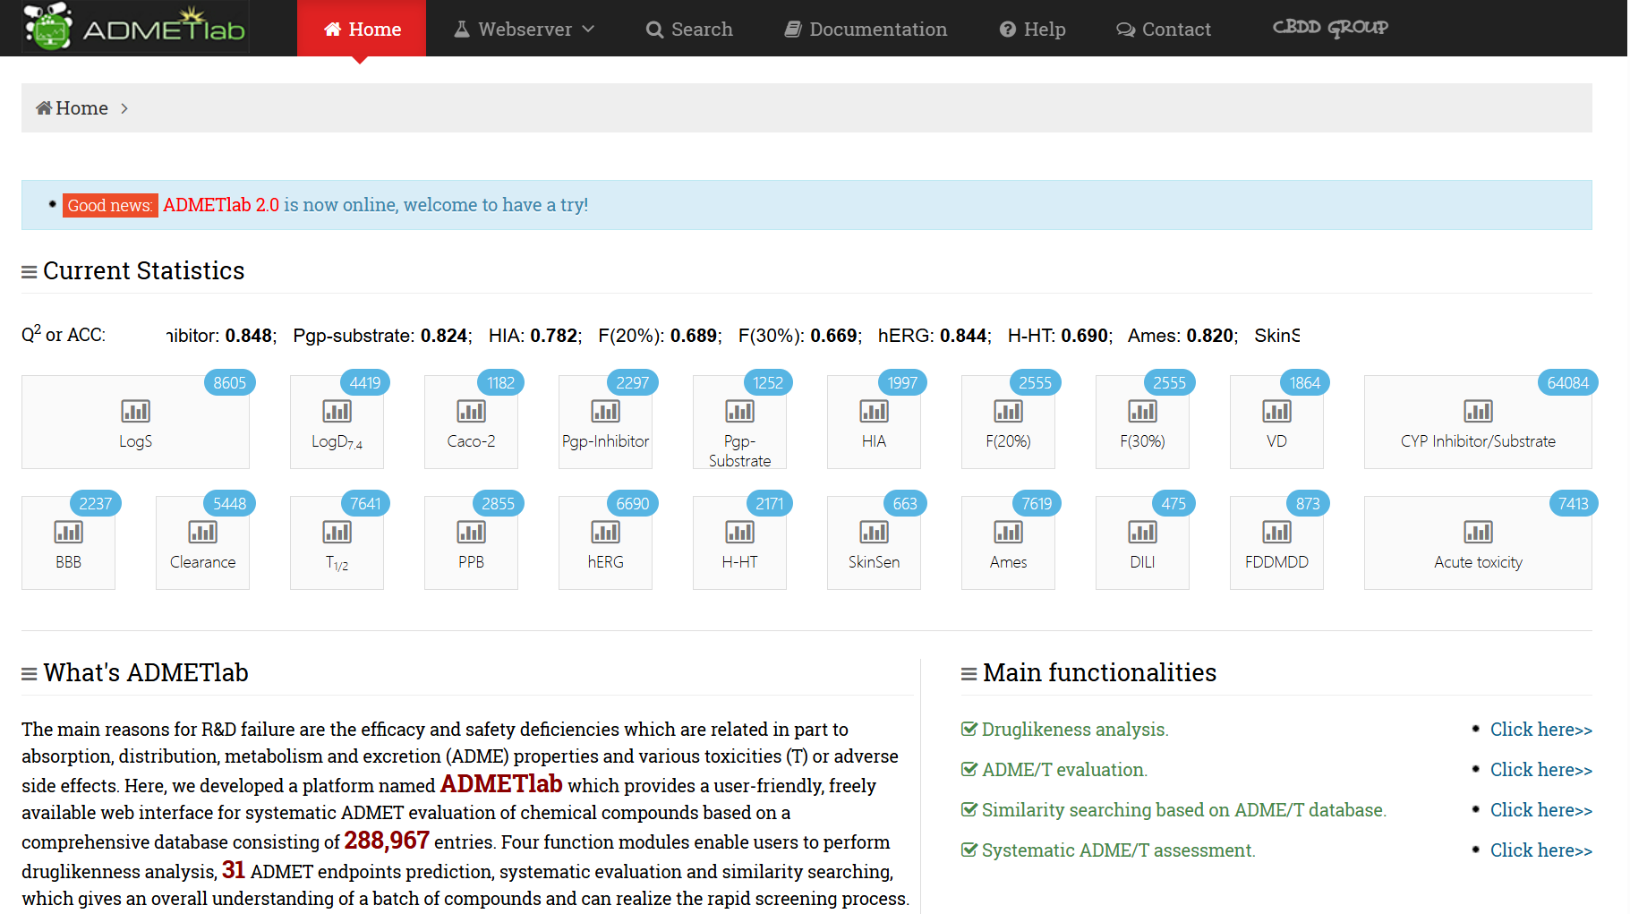Open the PPB chart icon
1630x914 pixels.
(x=471, y=532)
